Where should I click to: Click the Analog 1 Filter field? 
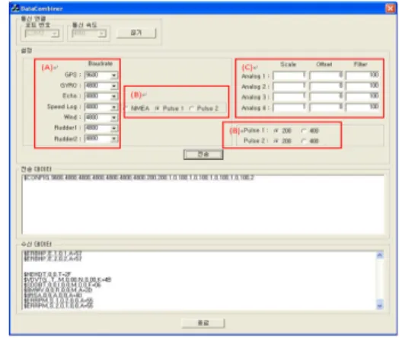(362, 75)
